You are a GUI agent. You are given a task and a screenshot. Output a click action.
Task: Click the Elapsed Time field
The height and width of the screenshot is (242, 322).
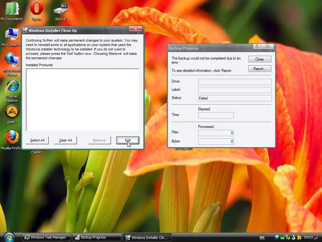(x=216, y=115)
